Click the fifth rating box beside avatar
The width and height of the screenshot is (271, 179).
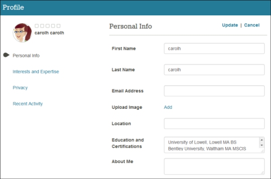59,26
